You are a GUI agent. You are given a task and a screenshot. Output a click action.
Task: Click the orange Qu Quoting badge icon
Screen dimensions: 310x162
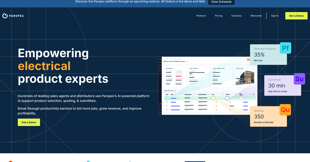(285, 110)
